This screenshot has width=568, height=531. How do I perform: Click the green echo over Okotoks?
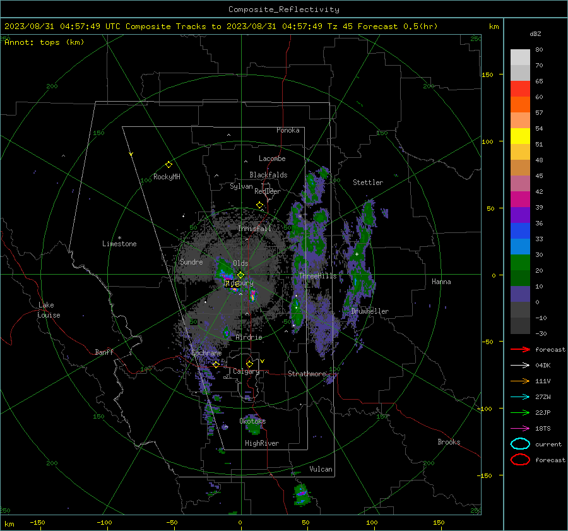click(253, 424)
